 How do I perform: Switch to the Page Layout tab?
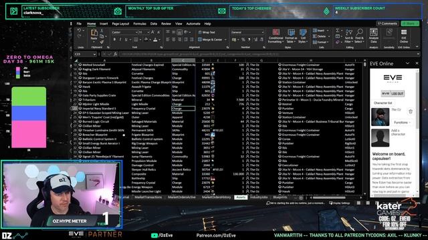tap(120, 24)
